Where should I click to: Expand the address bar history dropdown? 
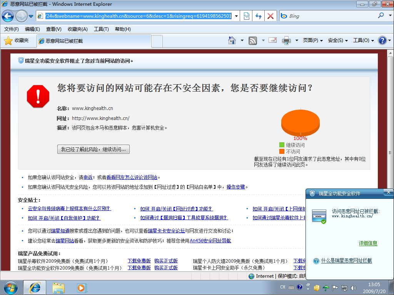click(236, 16)
